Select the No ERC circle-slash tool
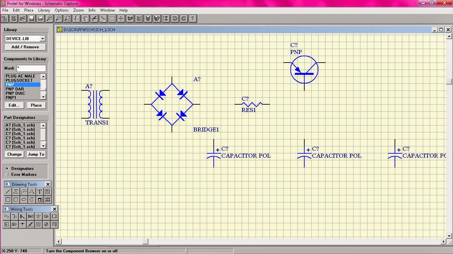The width and height of the screenshot is (453, 254). (46, 225)
